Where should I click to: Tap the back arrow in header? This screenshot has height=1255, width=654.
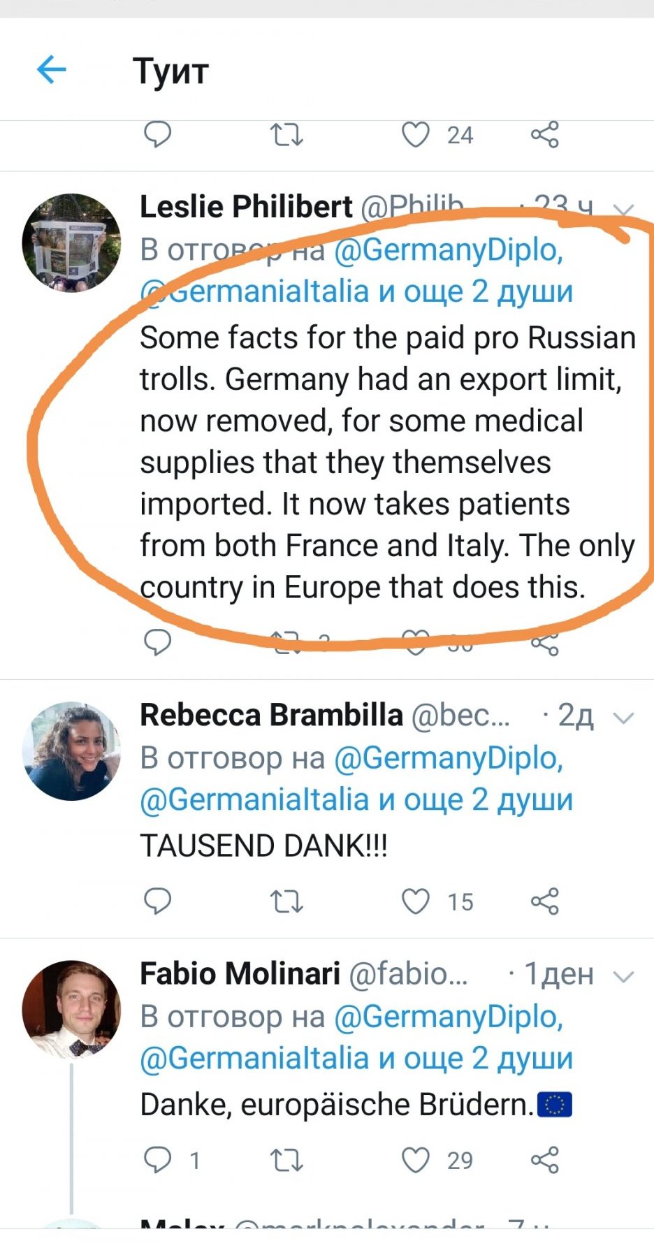click(x=52, y=70)
